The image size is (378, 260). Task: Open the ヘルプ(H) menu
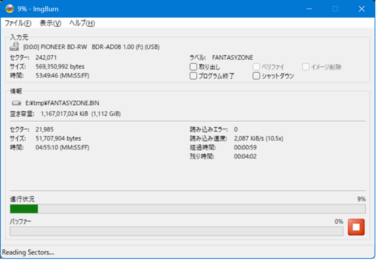coord(82,23)
